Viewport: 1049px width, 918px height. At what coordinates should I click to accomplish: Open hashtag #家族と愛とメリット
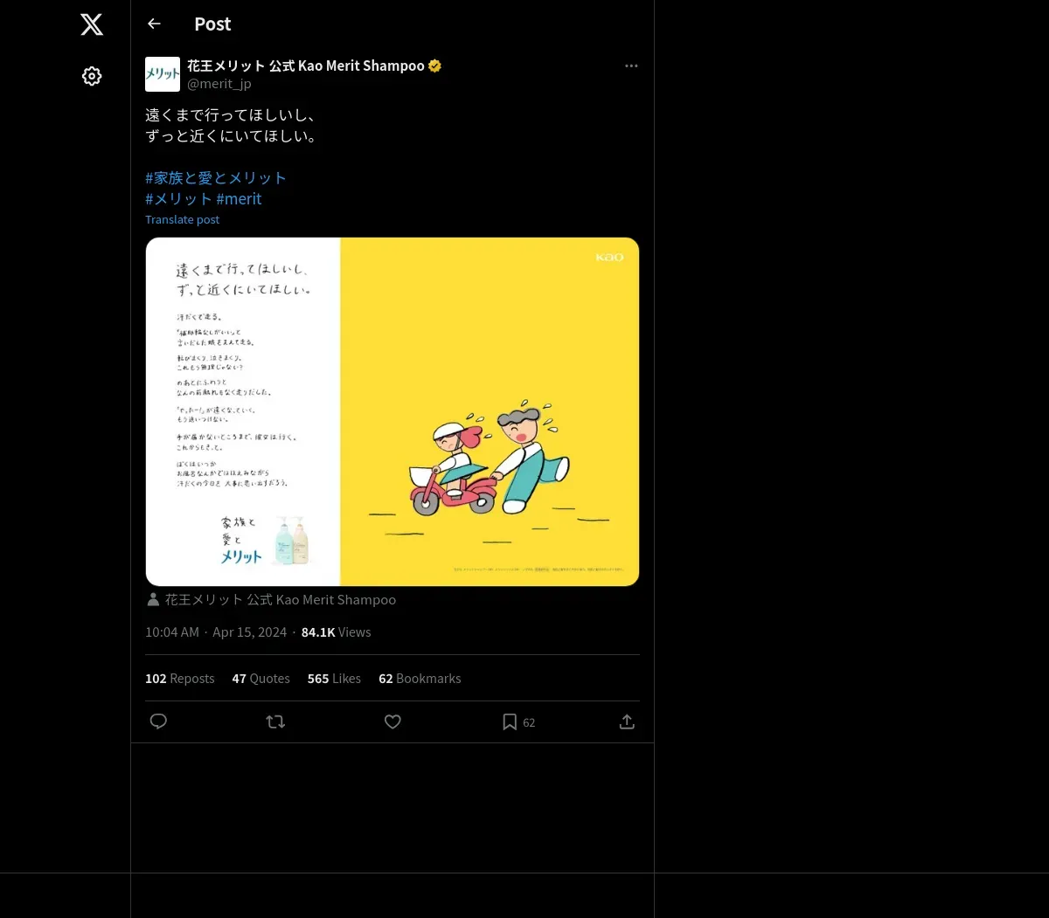(x=216, y=178)
